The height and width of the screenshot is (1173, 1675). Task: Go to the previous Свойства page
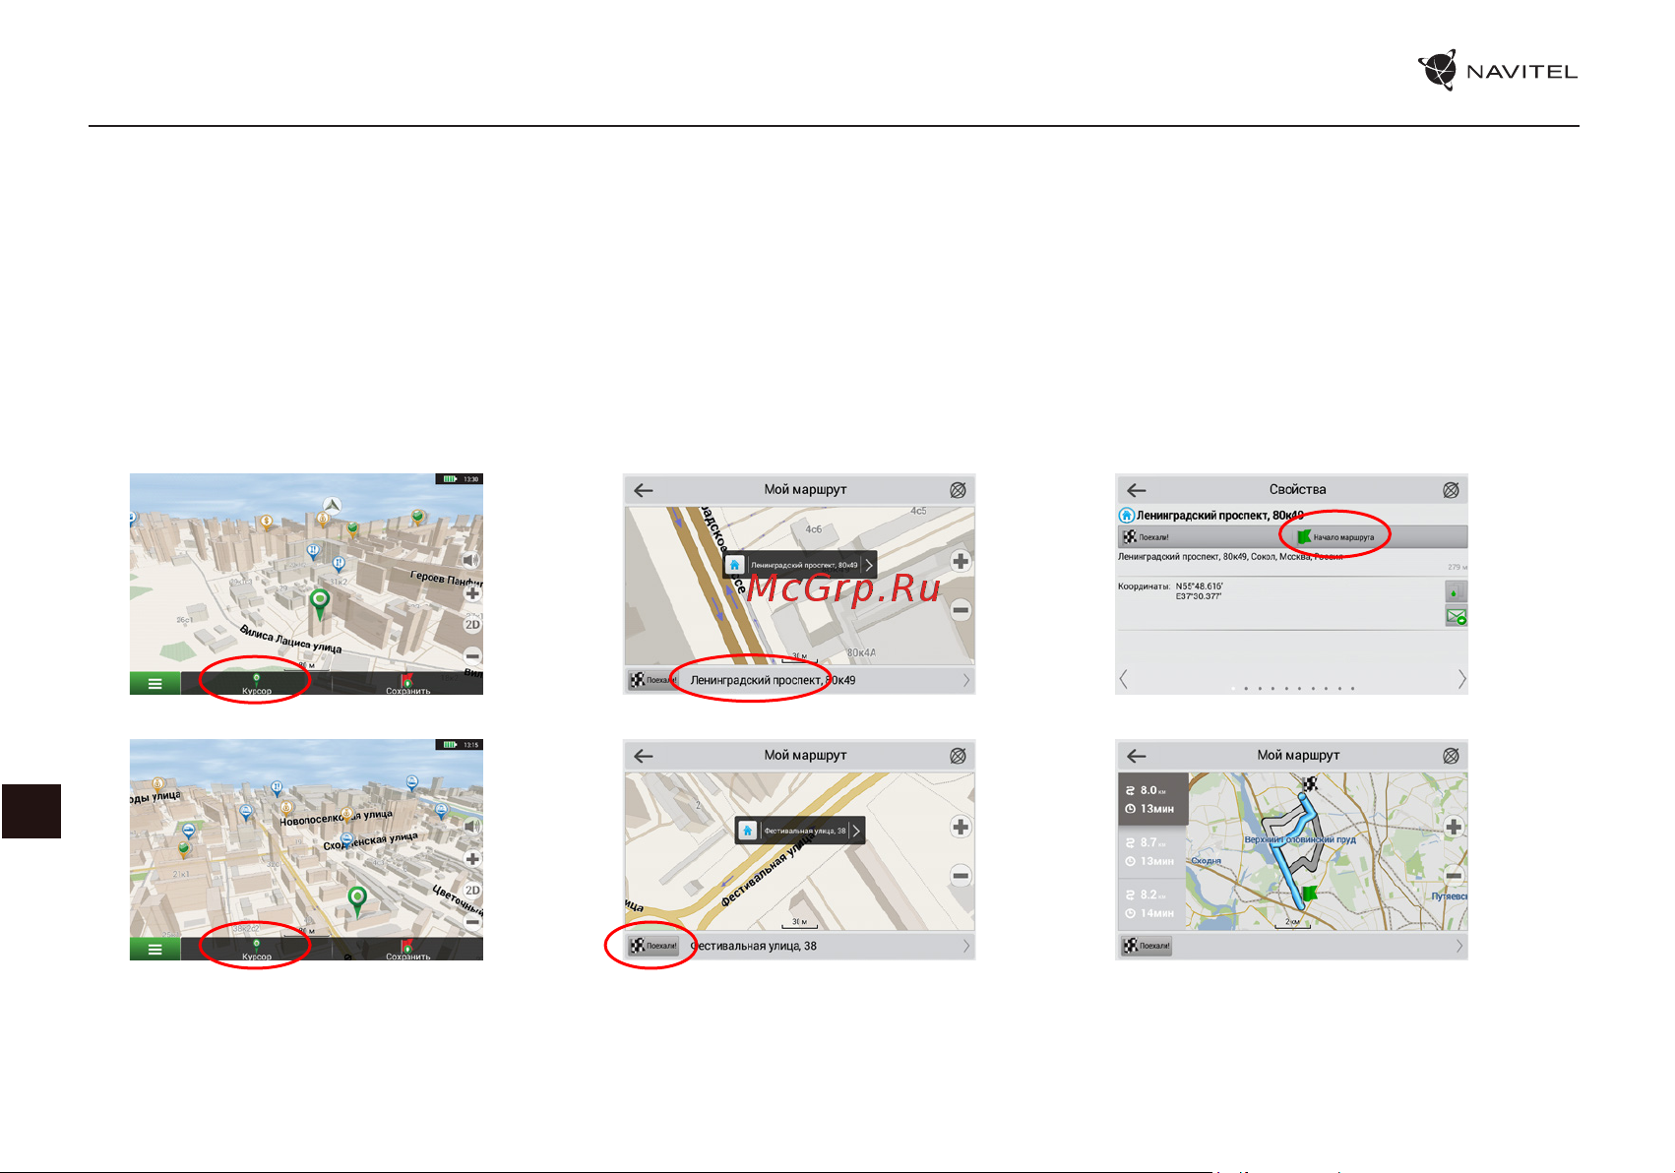click(x=1124, y=679)
